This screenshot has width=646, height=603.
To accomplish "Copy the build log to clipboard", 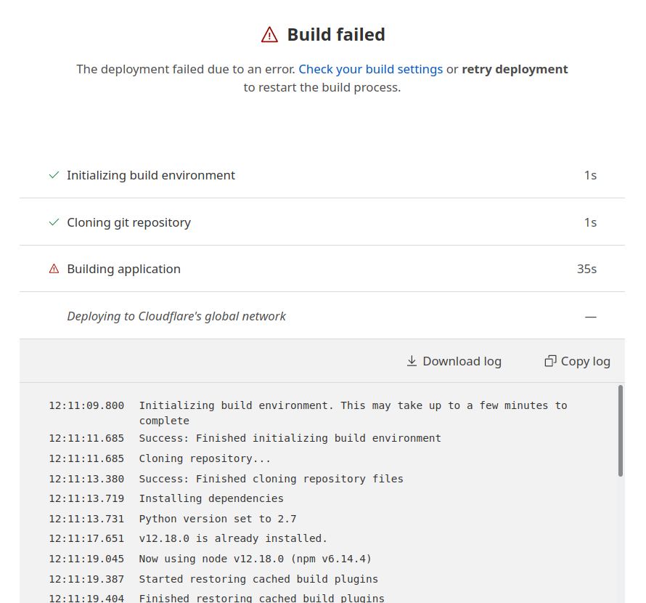I will coord(578,361).
